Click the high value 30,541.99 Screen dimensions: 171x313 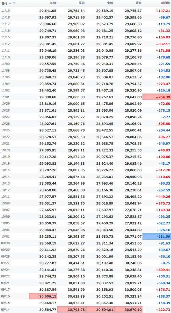pyautogui.click(x=76, y=289)
